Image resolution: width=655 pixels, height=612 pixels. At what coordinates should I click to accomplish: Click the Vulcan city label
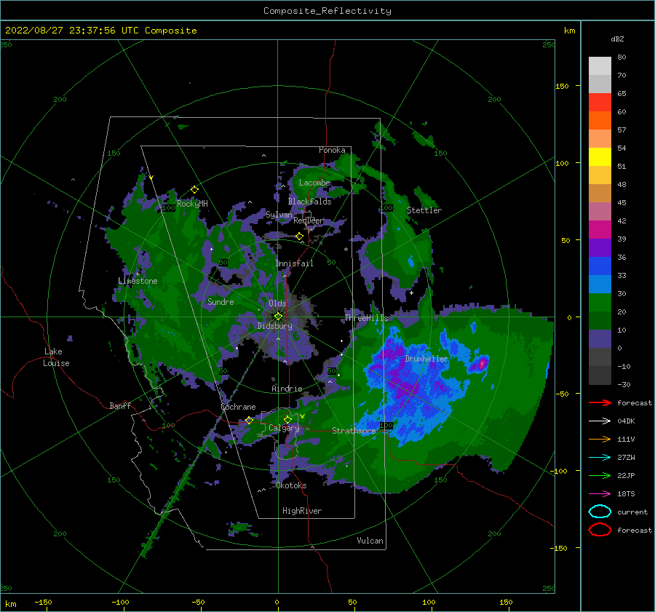coord(370,541)
